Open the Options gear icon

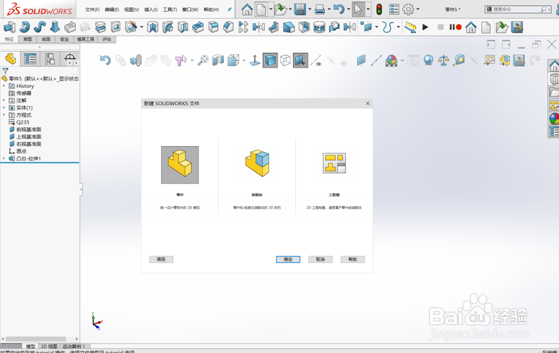click(x=408, y=10)
